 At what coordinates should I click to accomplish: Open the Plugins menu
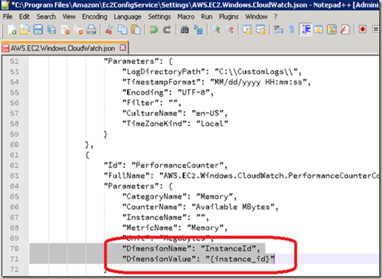coord(228,16)
